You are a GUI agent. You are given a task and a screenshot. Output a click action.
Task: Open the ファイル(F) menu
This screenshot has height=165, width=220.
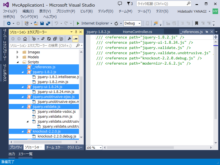(x=10, y=11)
